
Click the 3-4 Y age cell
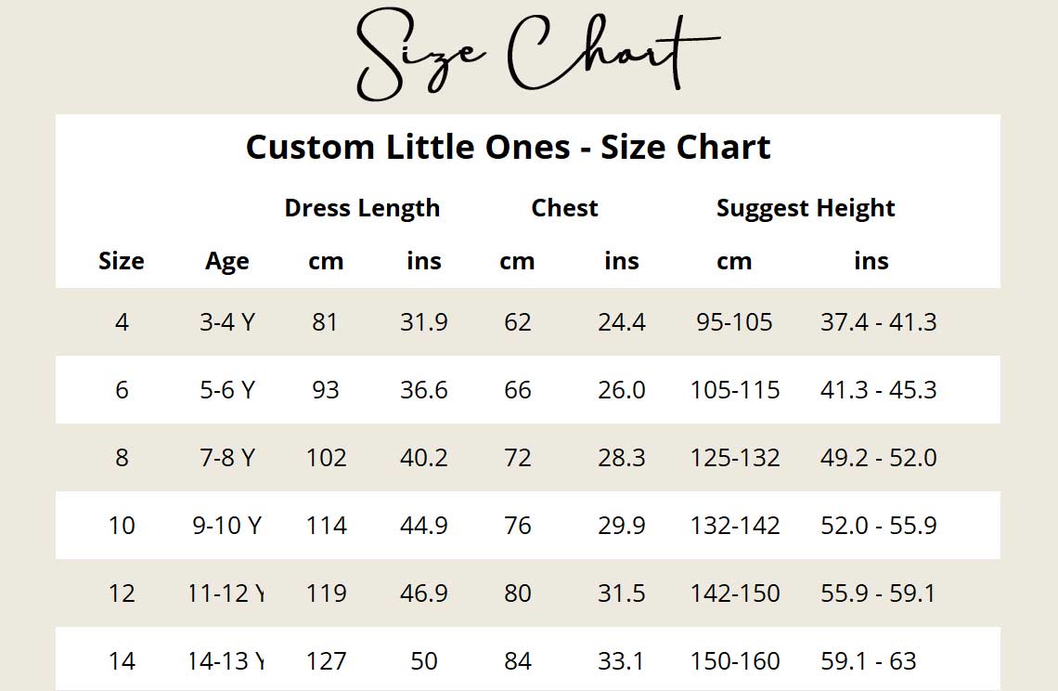click(x=227, y=322)
